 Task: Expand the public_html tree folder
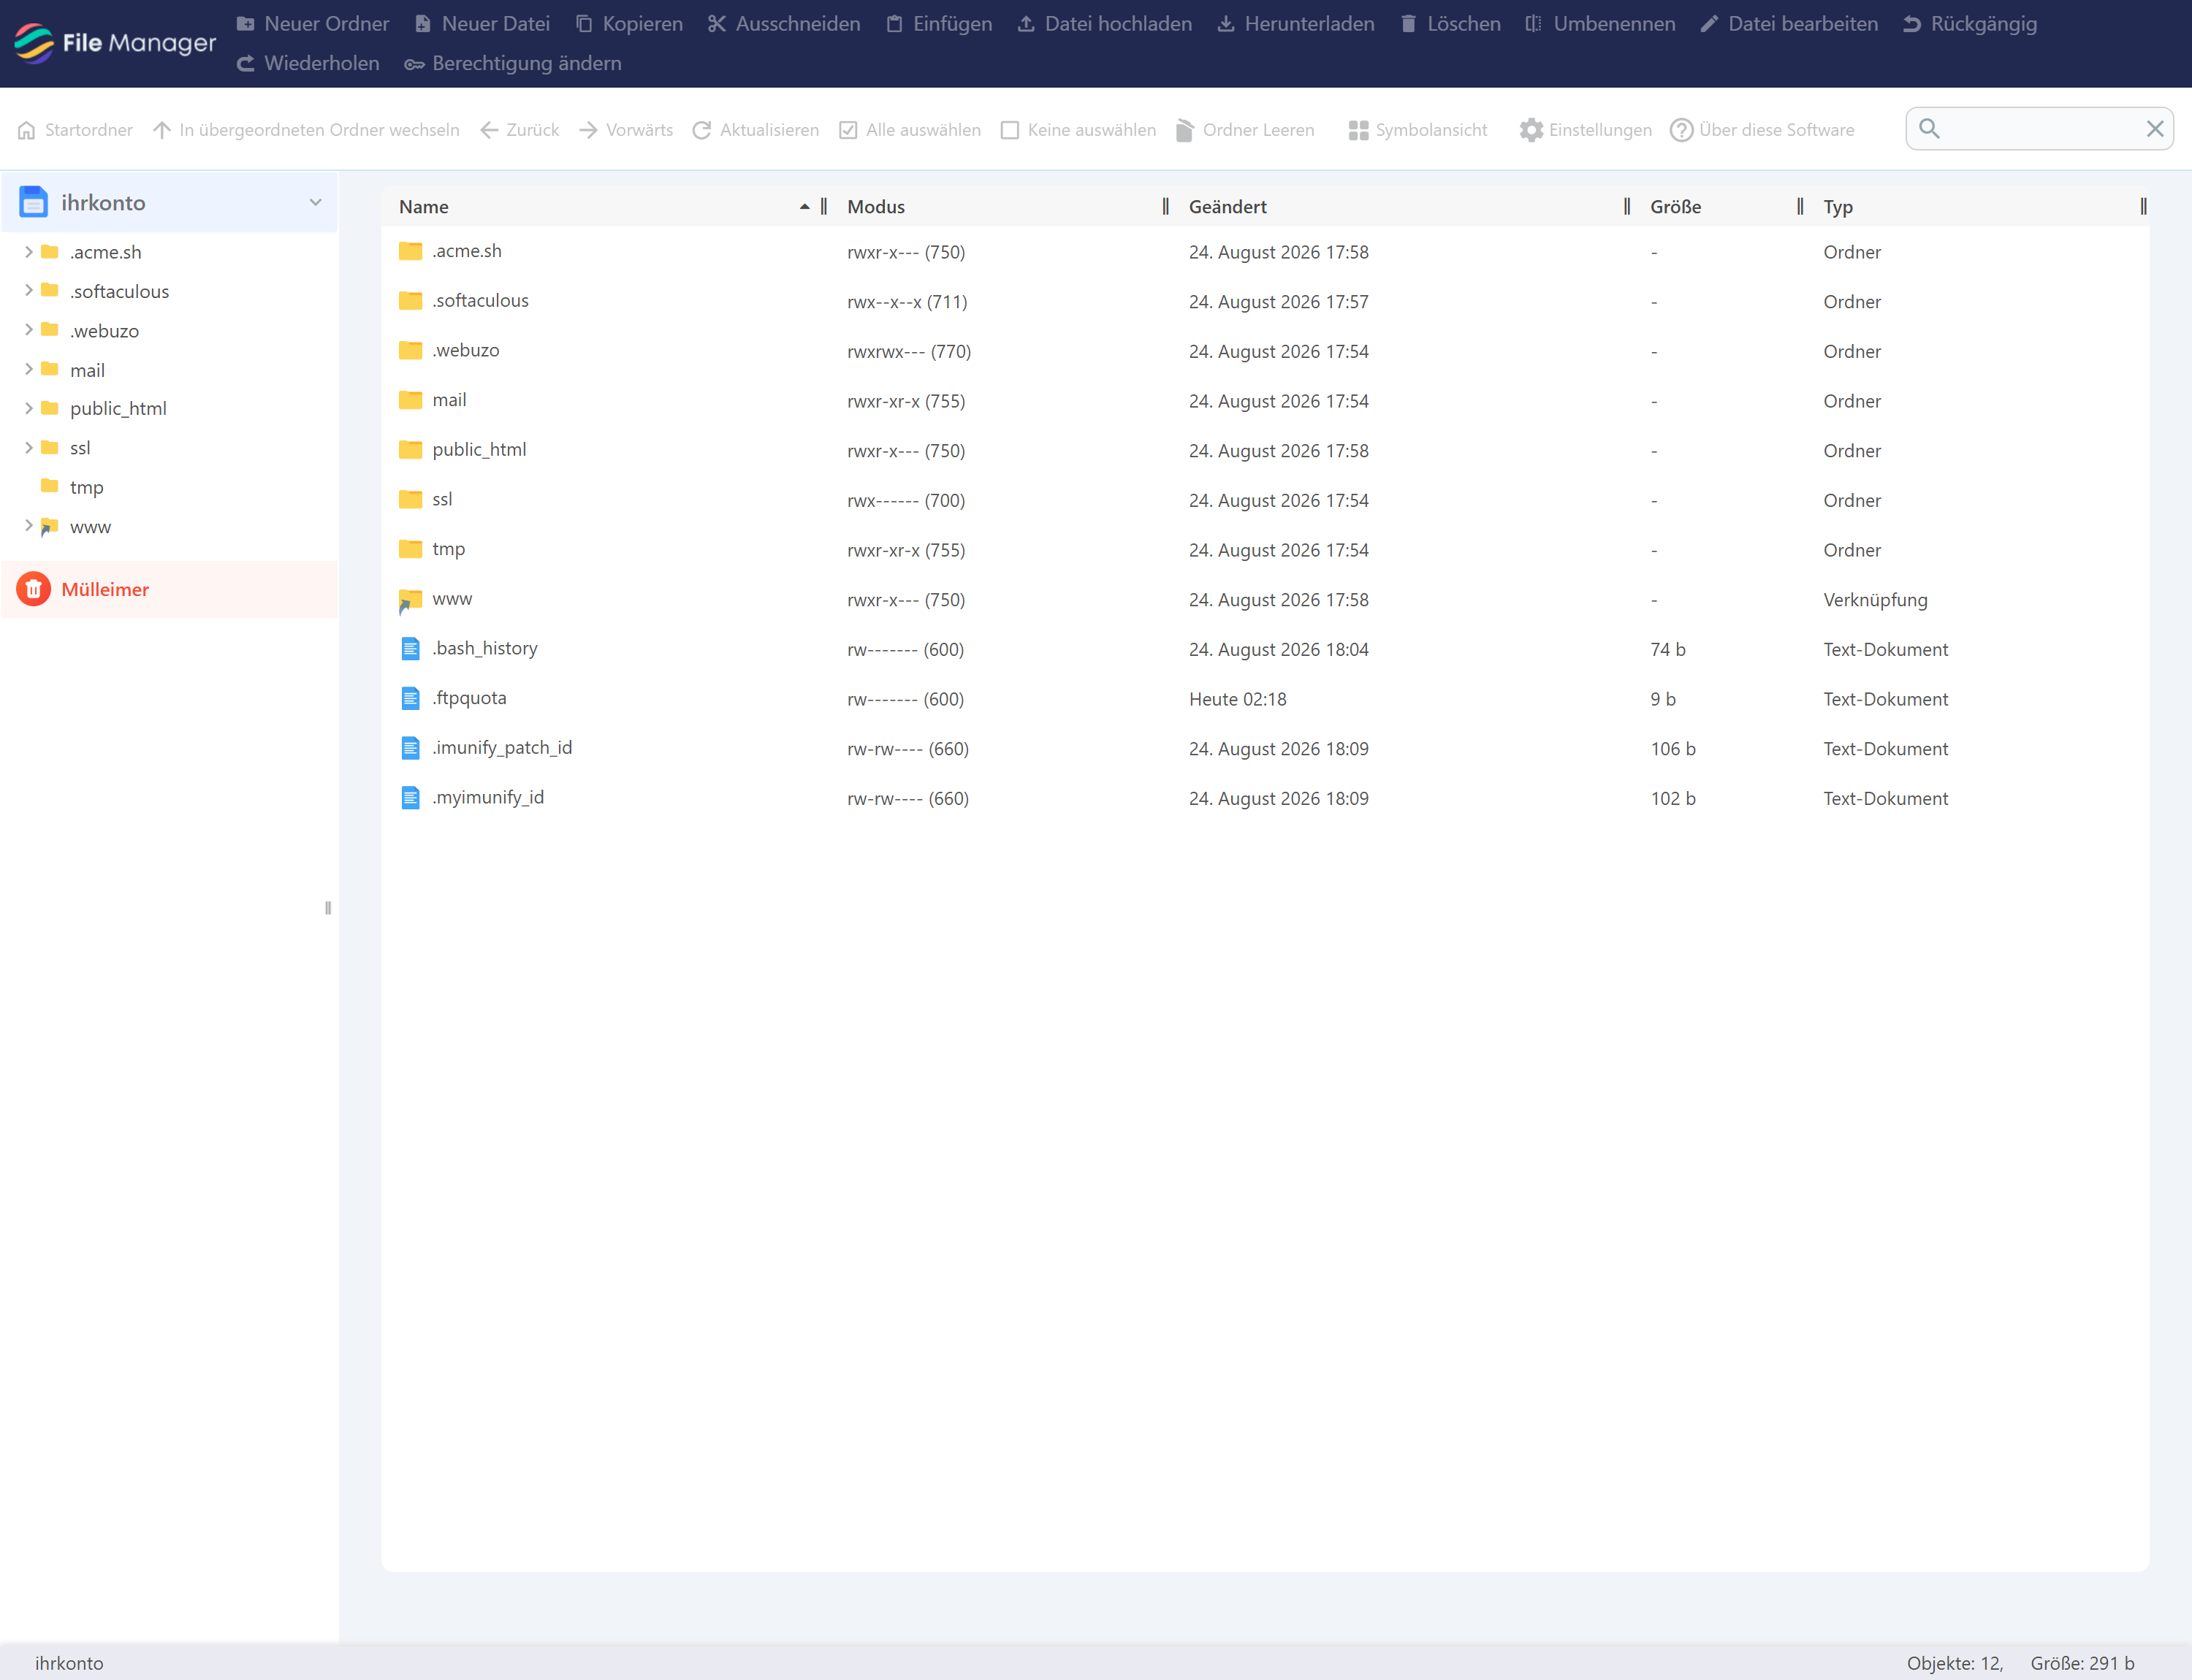[x=28, y=408]
